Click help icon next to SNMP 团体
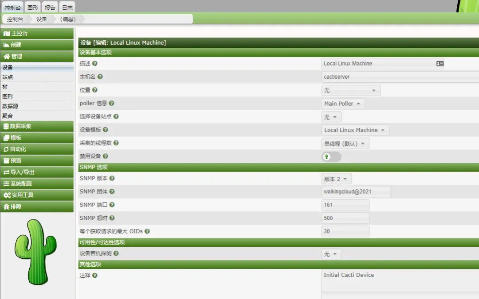This screenshot has width=479, height=299. [x=112, y=192]
